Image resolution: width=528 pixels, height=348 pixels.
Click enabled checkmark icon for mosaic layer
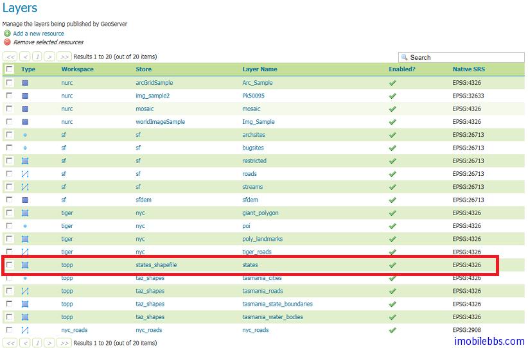(x=392, y=109)
